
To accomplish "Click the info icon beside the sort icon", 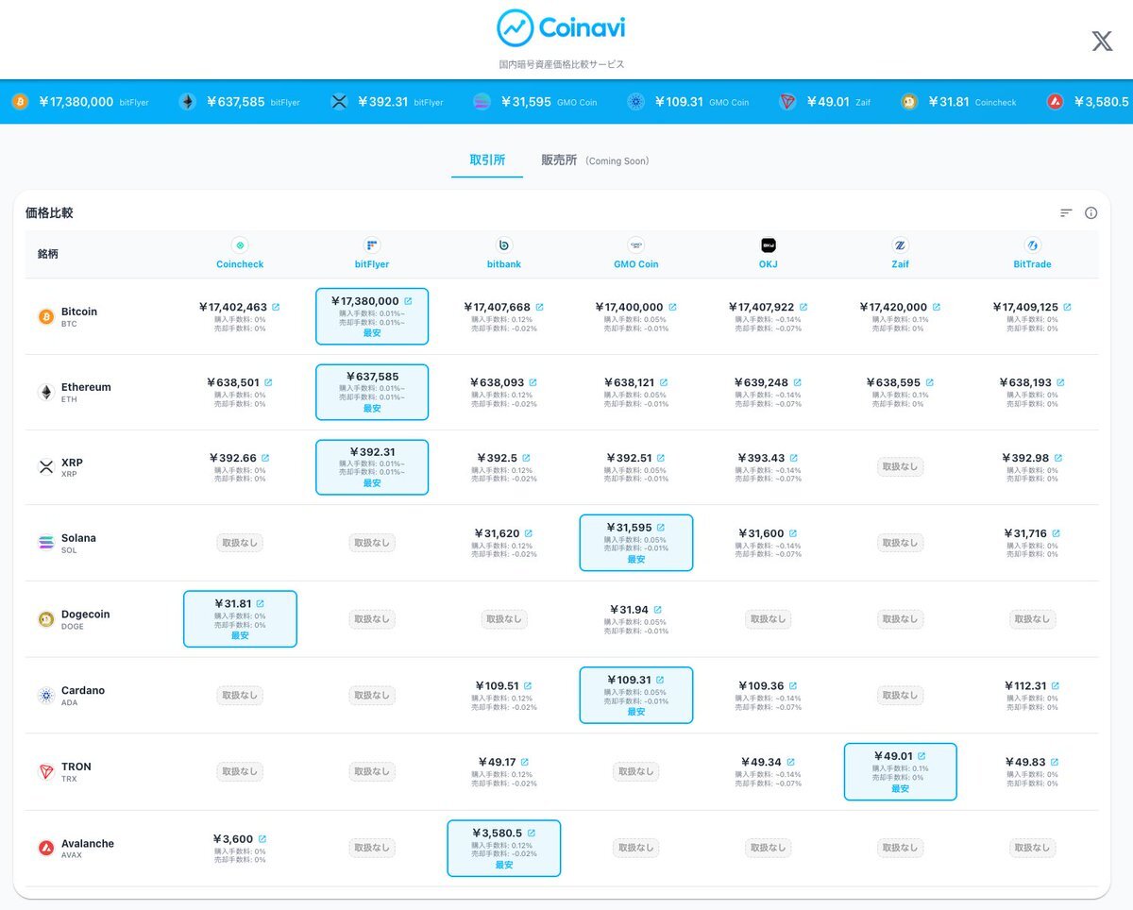I will 1091,213.
